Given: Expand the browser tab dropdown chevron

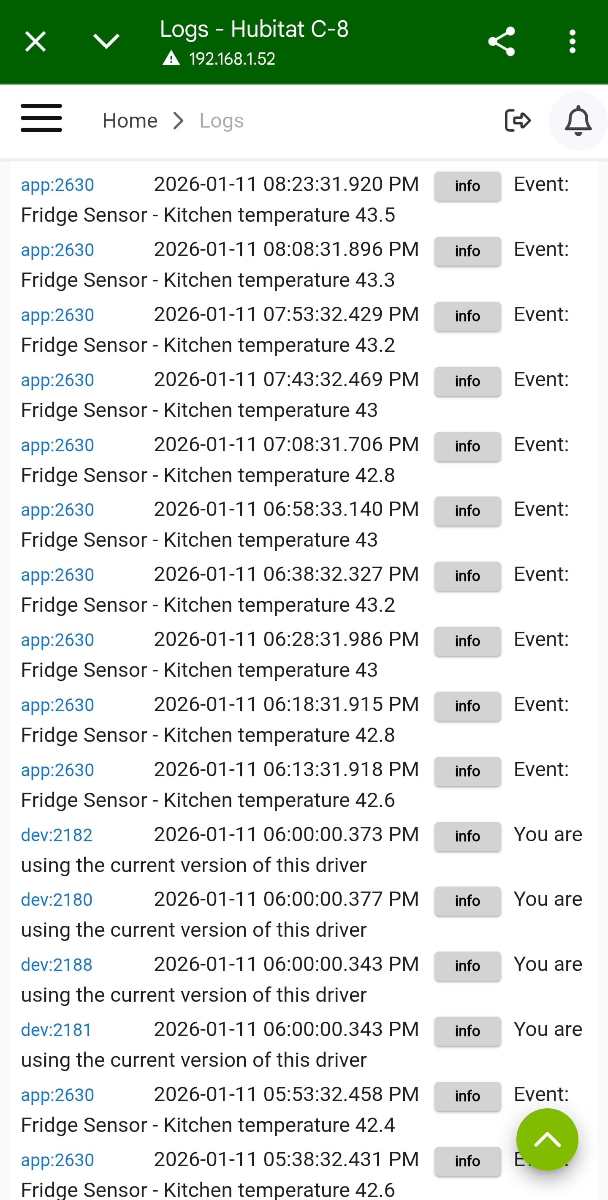Looking at the screenshot, I should point(106,41).
